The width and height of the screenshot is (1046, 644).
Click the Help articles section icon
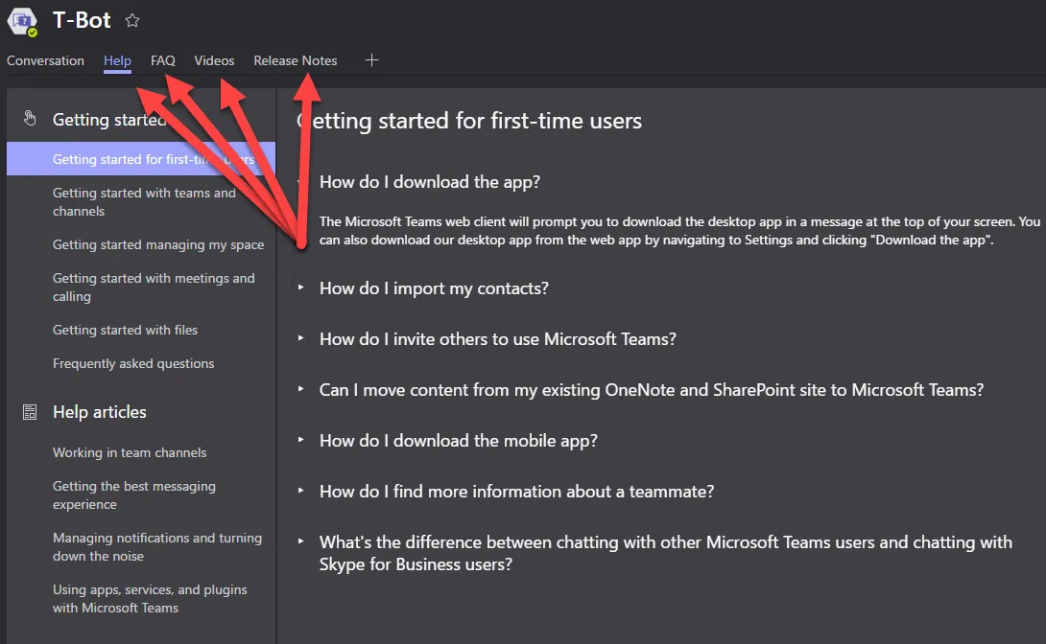click(x=30, y=412)
